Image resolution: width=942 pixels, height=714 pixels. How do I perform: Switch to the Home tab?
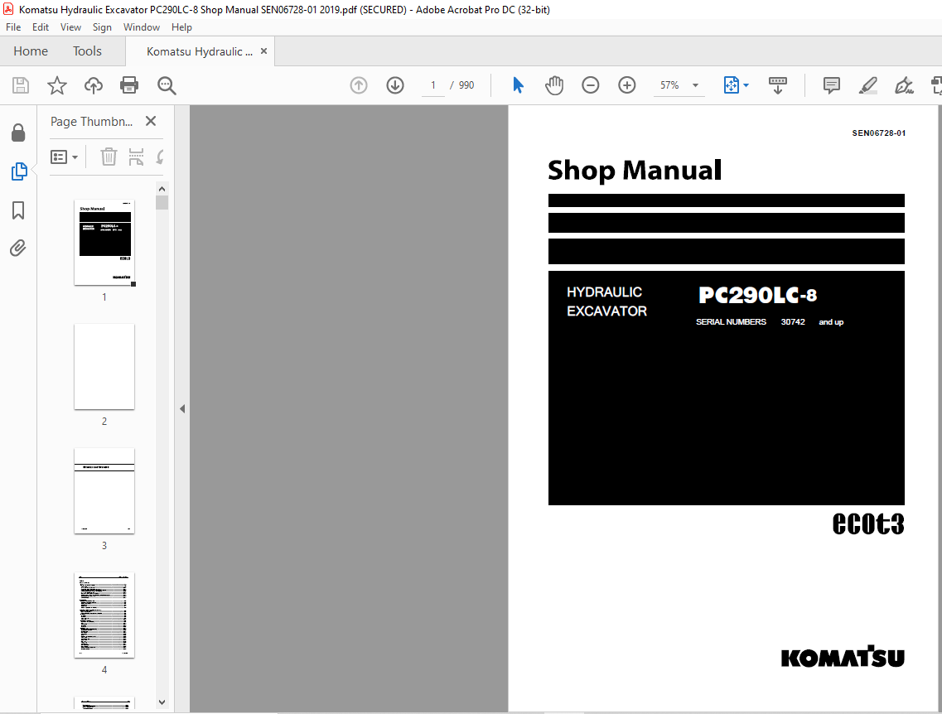coord(31,51)
